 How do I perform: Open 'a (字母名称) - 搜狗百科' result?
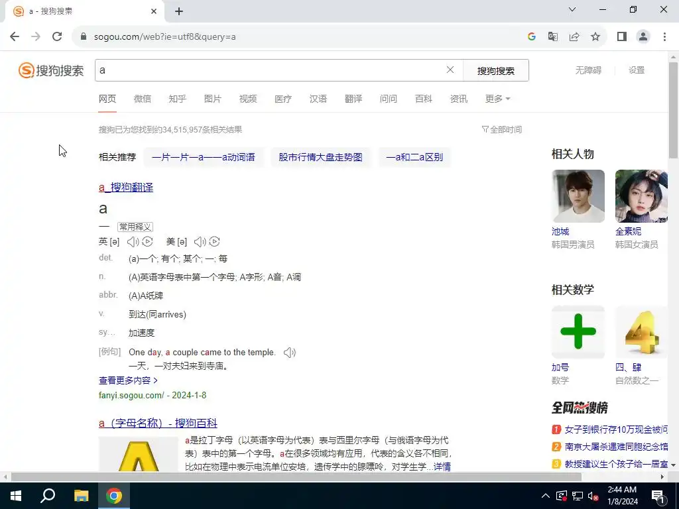158,423
